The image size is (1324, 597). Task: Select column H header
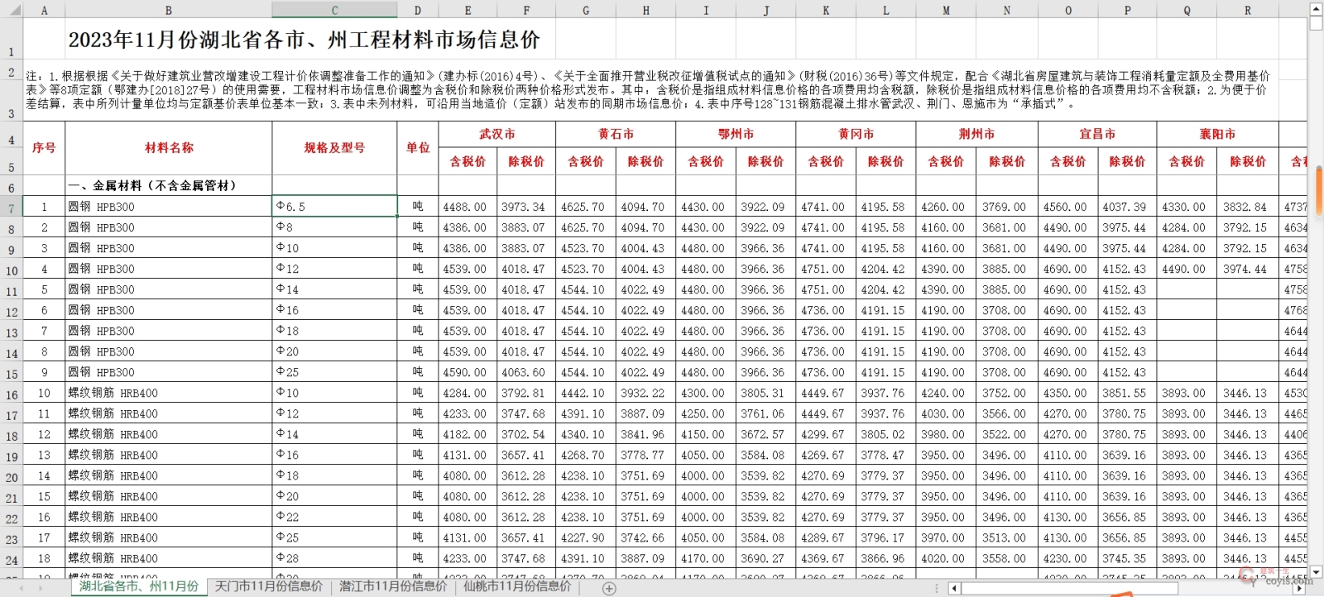(645, 10)
